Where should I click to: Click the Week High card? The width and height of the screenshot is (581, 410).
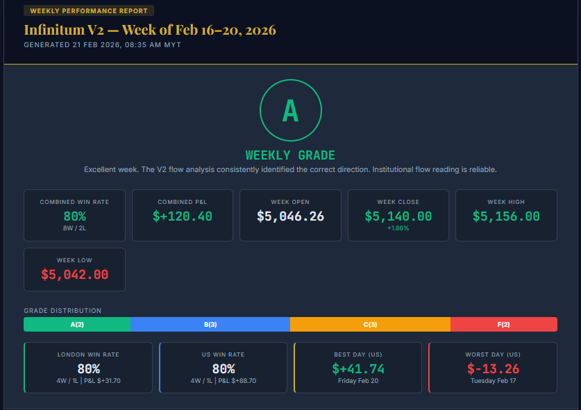coord(506,215)
